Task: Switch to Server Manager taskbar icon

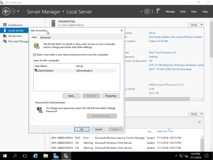Action: point(56,156)
